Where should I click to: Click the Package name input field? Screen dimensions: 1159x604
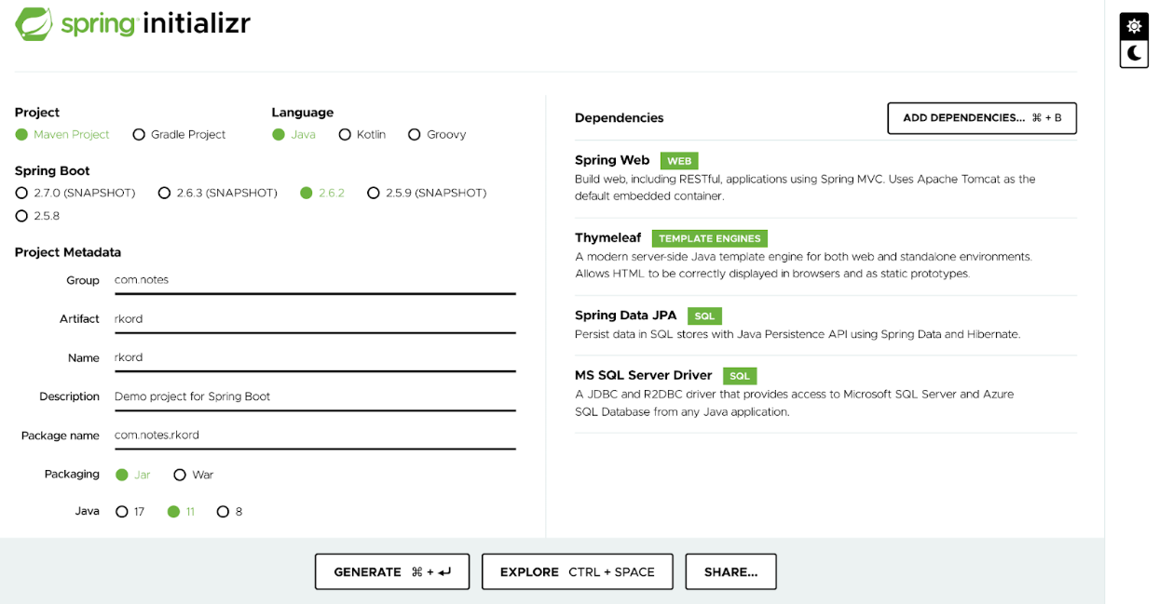[315, 436]
